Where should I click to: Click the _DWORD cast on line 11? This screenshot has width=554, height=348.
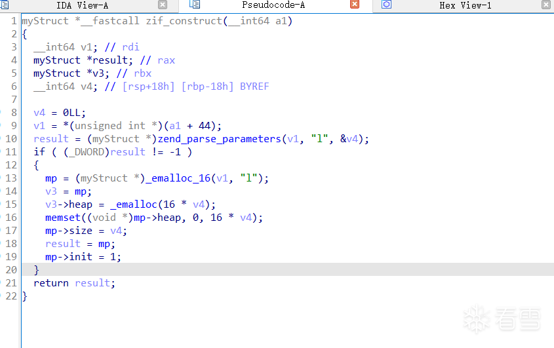click(86, 152)
